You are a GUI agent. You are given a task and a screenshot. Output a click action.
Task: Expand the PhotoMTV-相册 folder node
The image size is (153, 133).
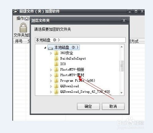[51, 70]
